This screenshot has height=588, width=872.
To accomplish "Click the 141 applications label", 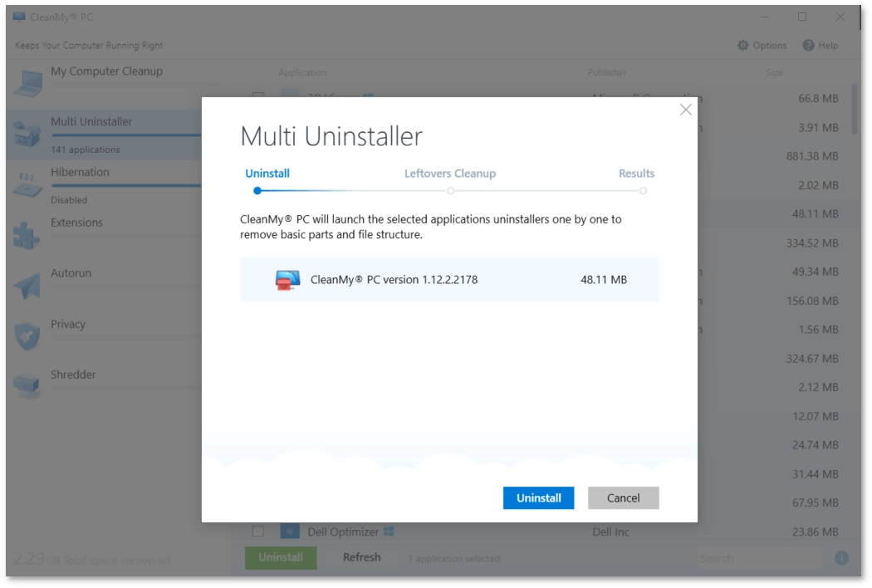I will tap(85, 149).
